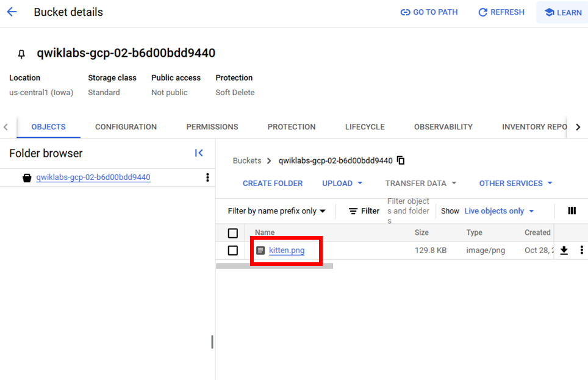Refresh the bucket details page
Screen dimensions: 588x380
tap(501, 12)
